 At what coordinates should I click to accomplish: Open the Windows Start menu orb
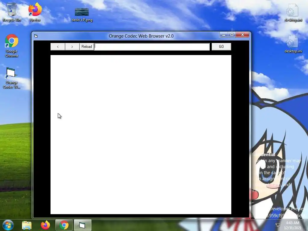8,225
